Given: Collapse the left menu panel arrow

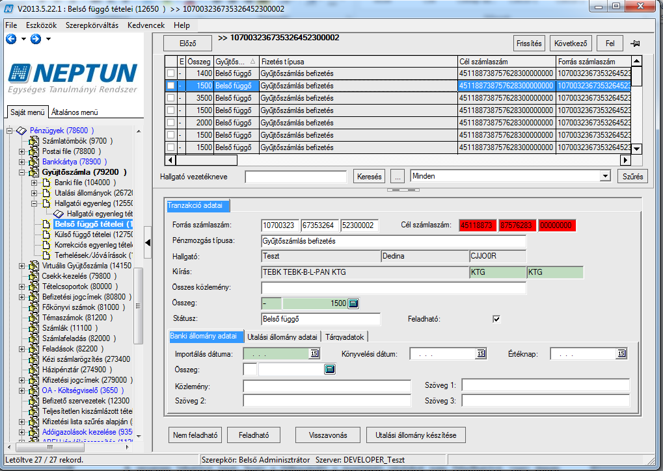Looking at the screenshot, I should pos(148,243).
